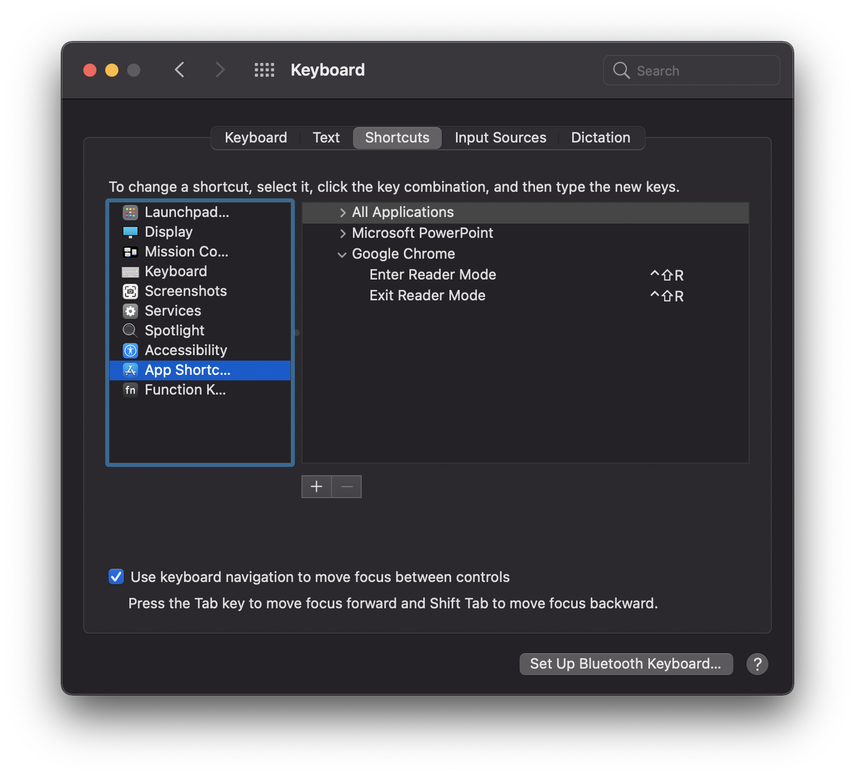The width and height of the screenshot is (855, 776).
Task: Open help with the question mark button
Action: pyautogui.click(x=757, y=664)
